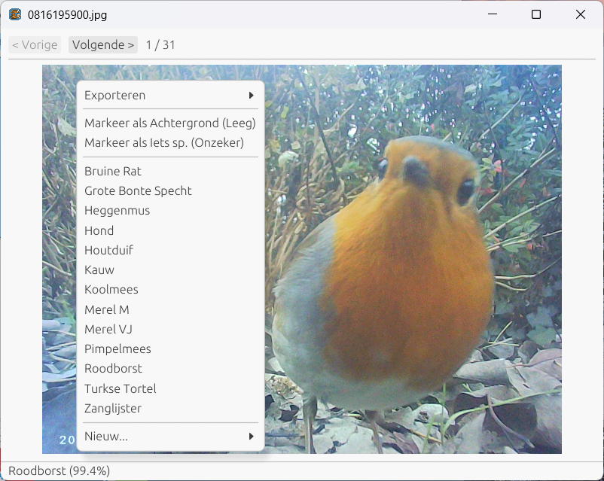Label the image as Pimpelmees
The image size is (604, 481).
[x=117, y=349]
